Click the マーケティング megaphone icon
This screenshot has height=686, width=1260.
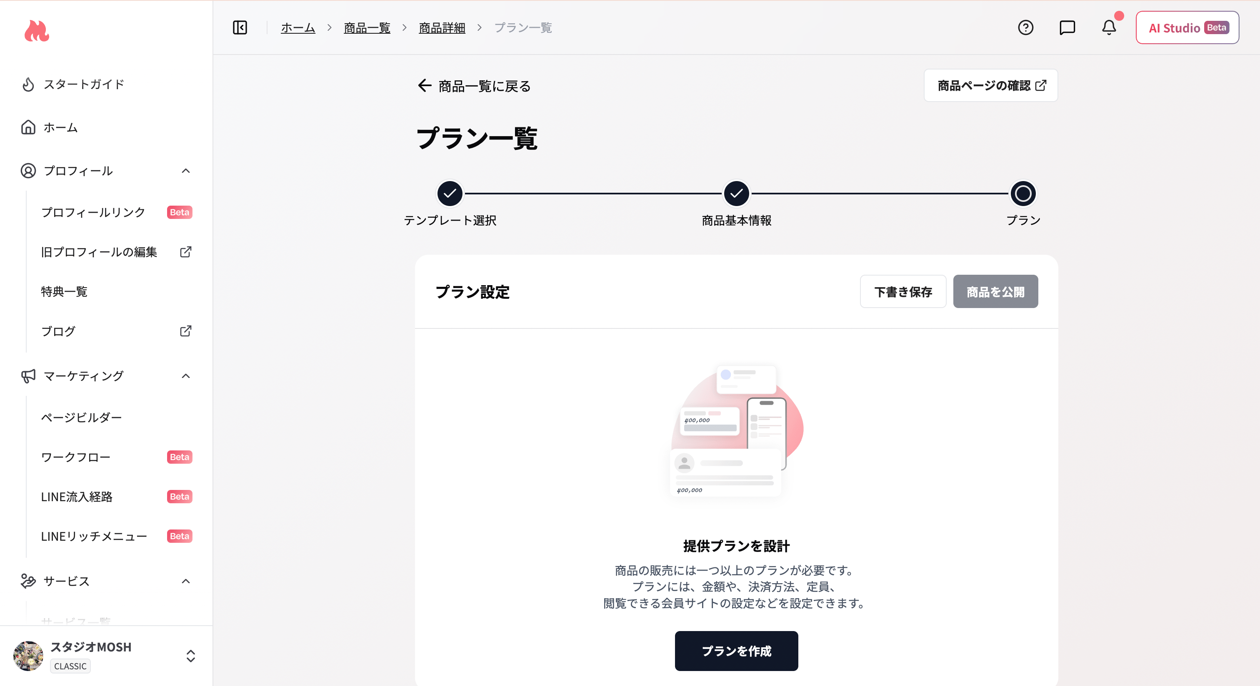(x=28, y=376)
